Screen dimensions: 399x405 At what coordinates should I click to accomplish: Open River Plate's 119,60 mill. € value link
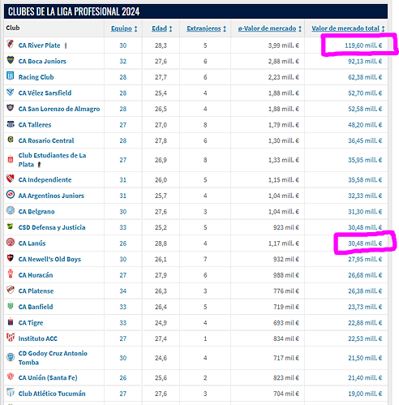click(x=363, y=45)
